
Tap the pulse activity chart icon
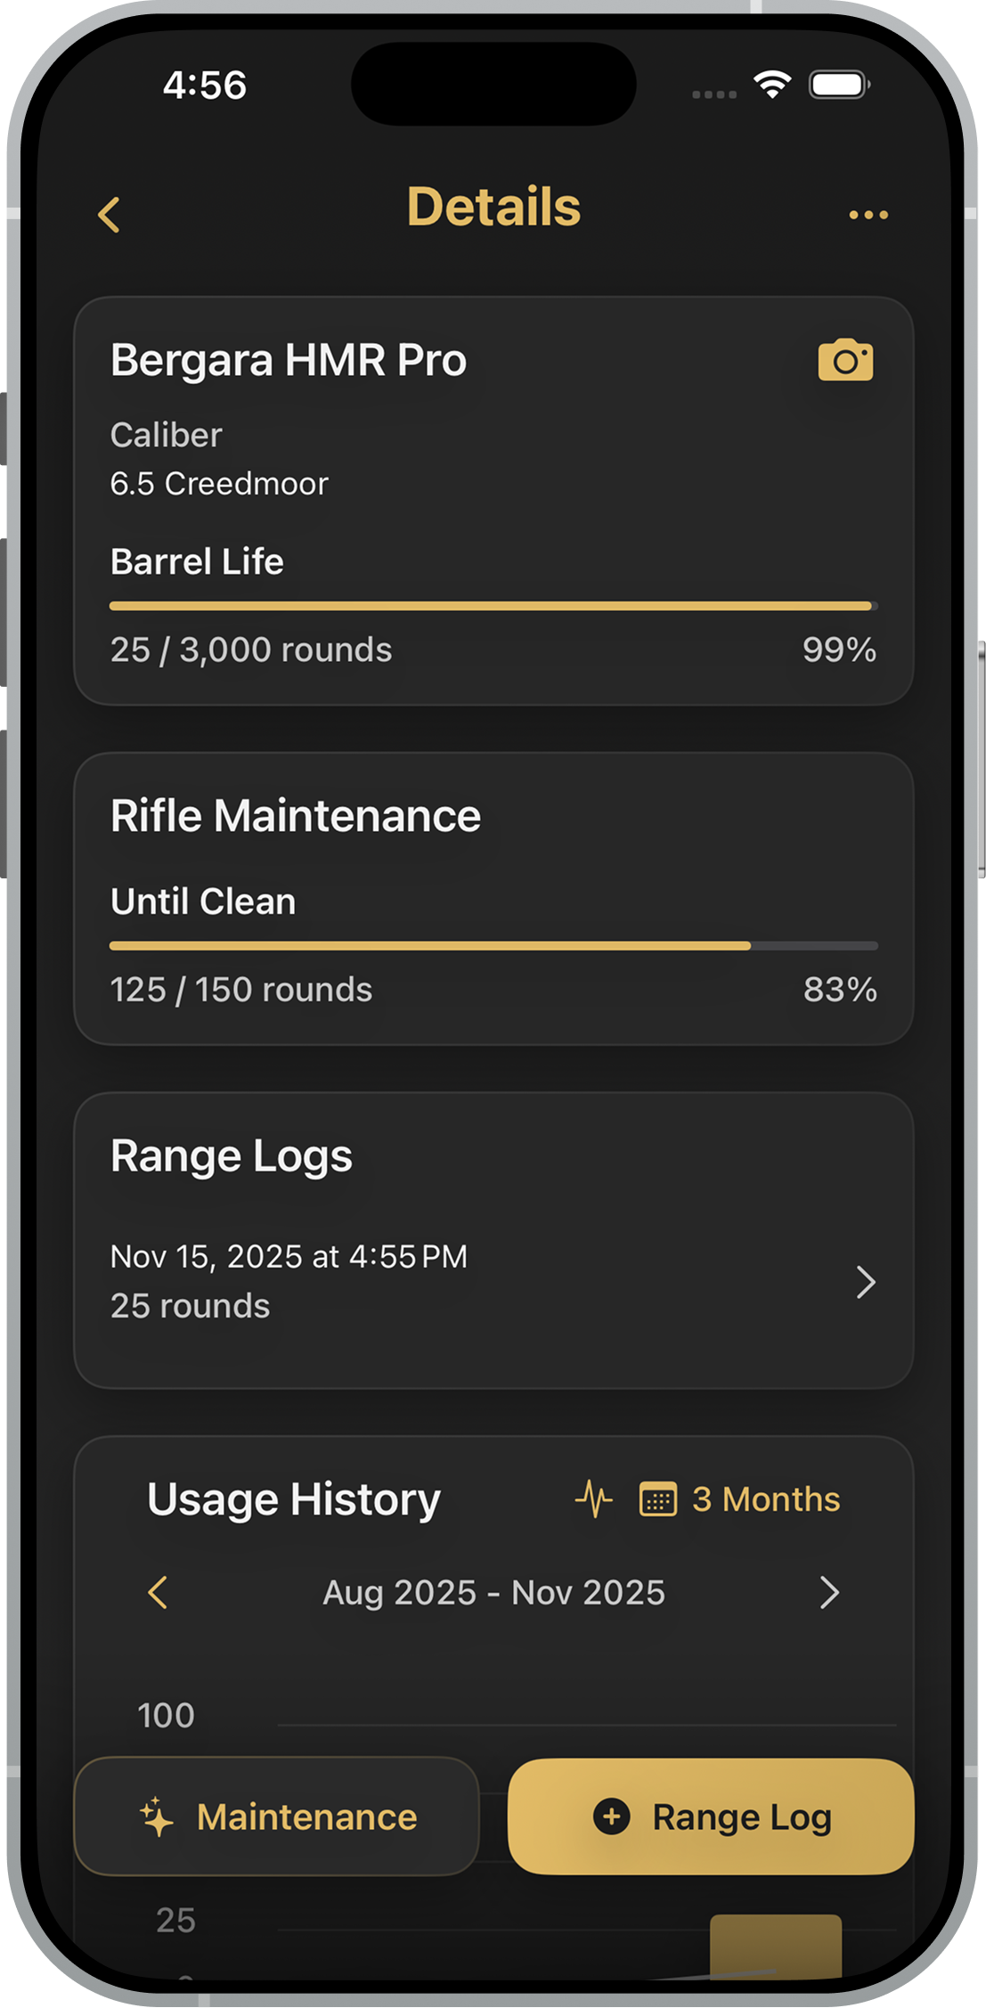(593, 1498)
